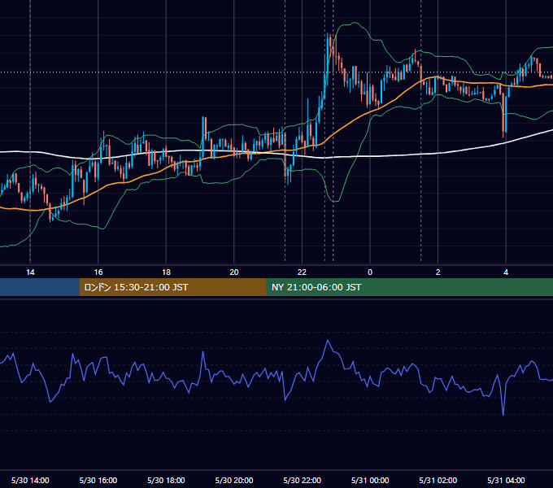This screenshot has height=488, width=553.
Task: Click hour label 14 on time axis
Action: tap(30, 272)
